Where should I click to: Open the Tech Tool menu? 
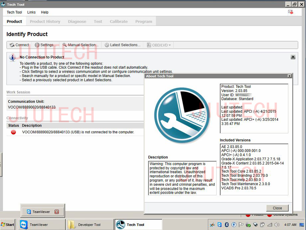pyautogui.click(x=14, y=12)
